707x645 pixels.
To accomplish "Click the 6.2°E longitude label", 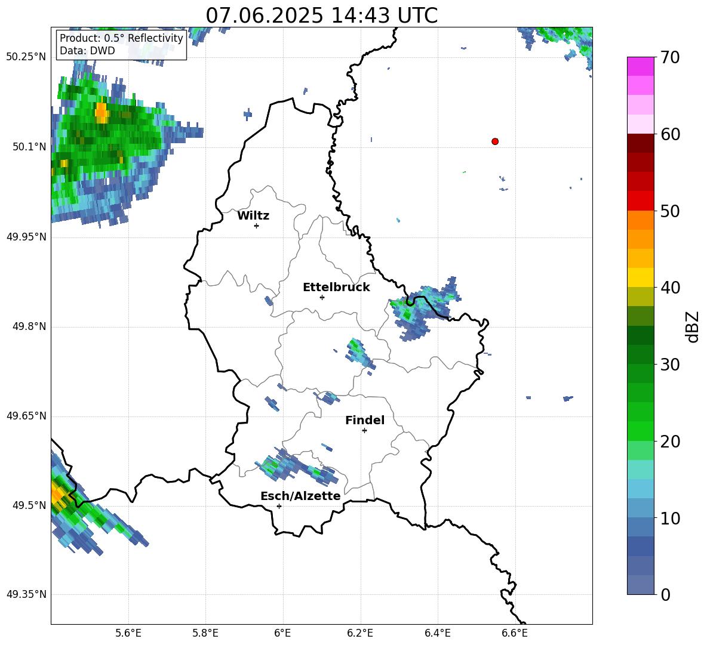I will pos(360,633).
